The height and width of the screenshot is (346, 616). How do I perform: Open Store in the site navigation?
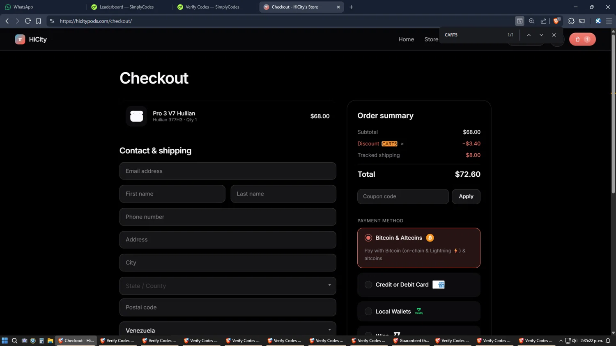[431, 39]
